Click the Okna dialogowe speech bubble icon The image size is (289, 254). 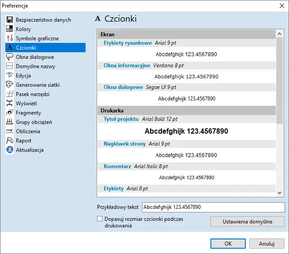(x=10, y=57)
